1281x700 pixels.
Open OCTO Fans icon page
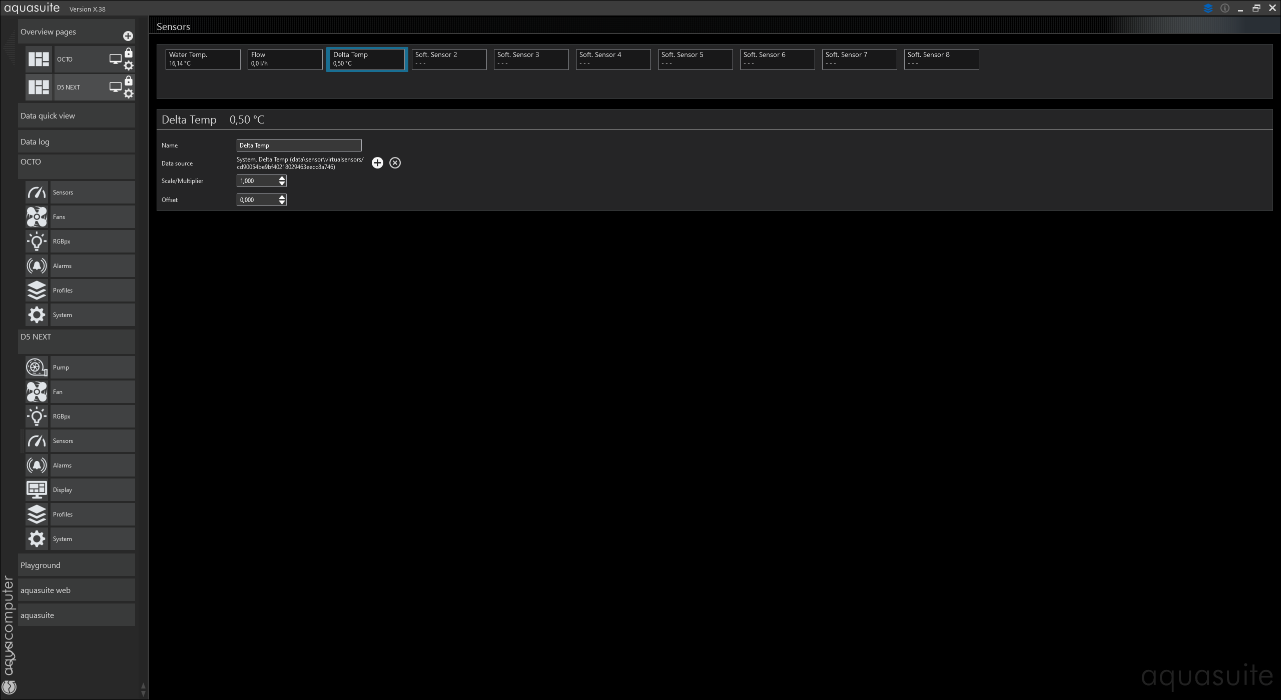pos(37,217)
